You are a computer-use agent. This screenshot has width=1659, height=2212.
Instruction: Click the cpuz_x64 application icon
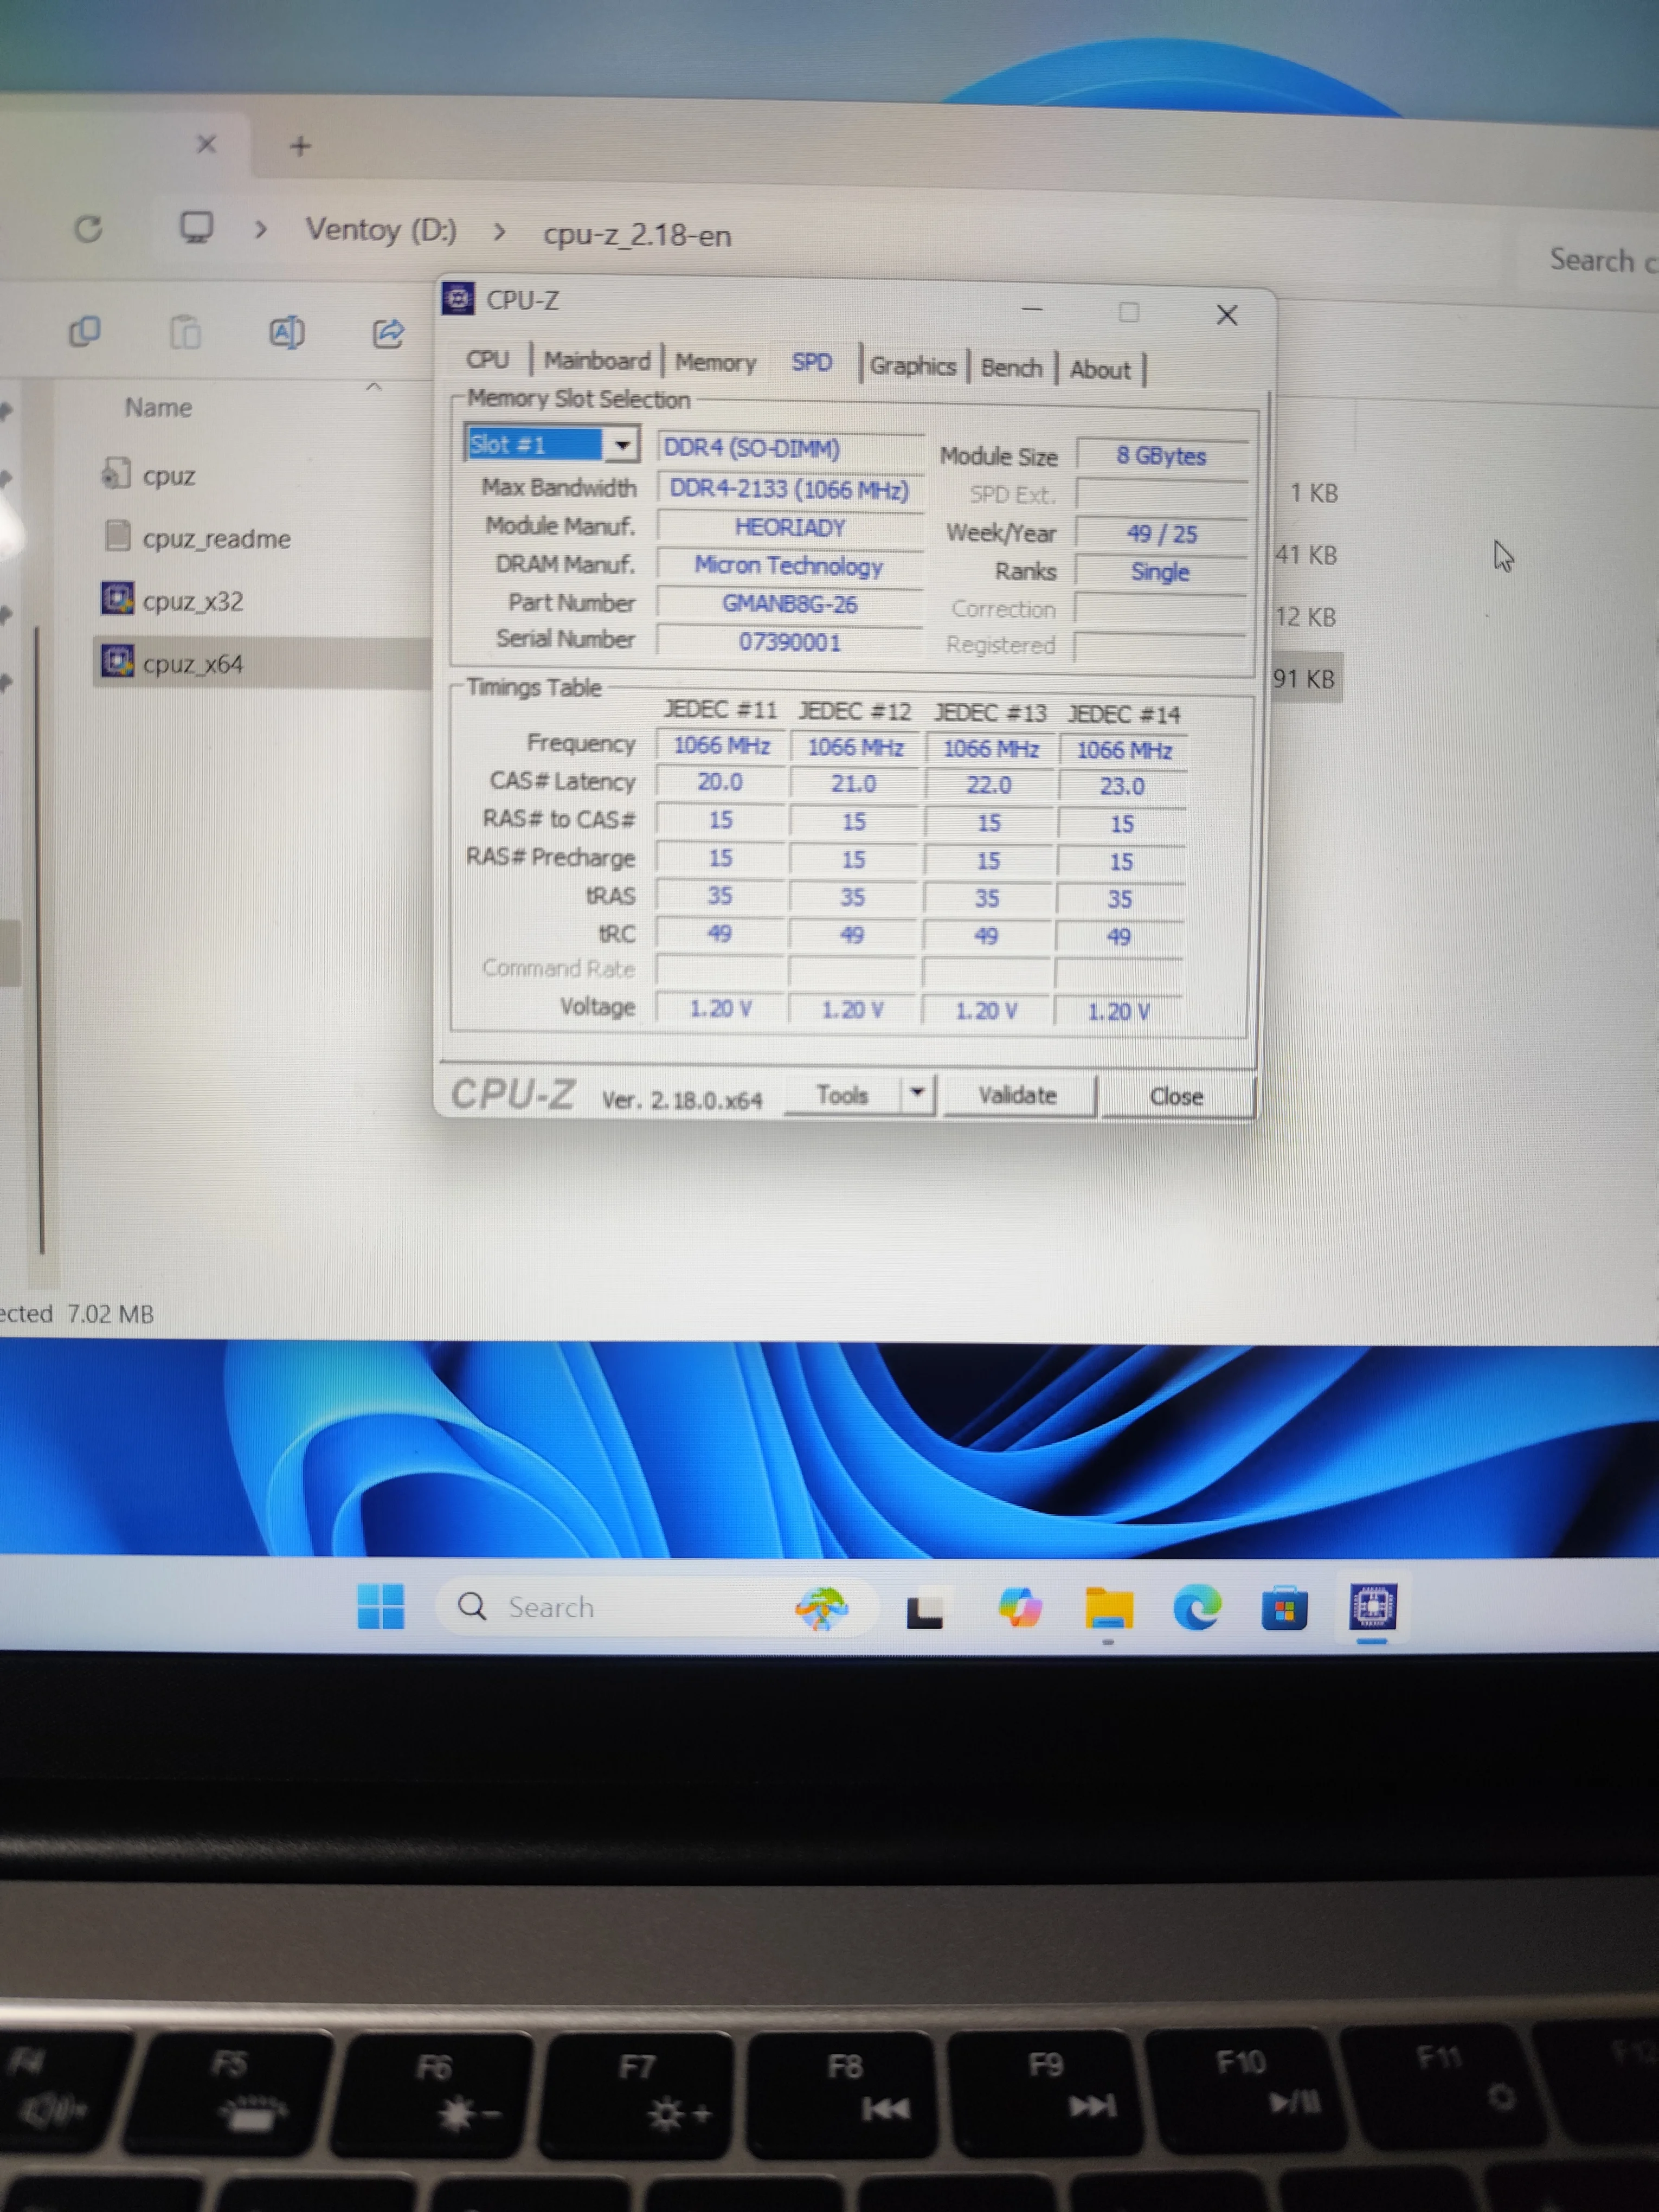pos(117,660)
